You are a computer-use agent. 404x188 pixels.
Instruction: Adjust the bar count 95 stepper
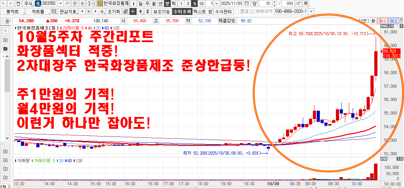(x=275, y=3)
